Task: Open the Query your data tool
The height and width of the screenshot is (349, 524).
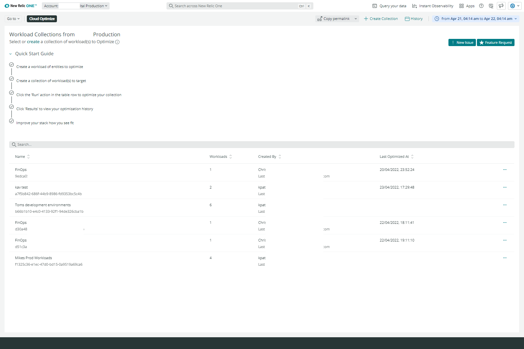Action: [x=389, y=6]
